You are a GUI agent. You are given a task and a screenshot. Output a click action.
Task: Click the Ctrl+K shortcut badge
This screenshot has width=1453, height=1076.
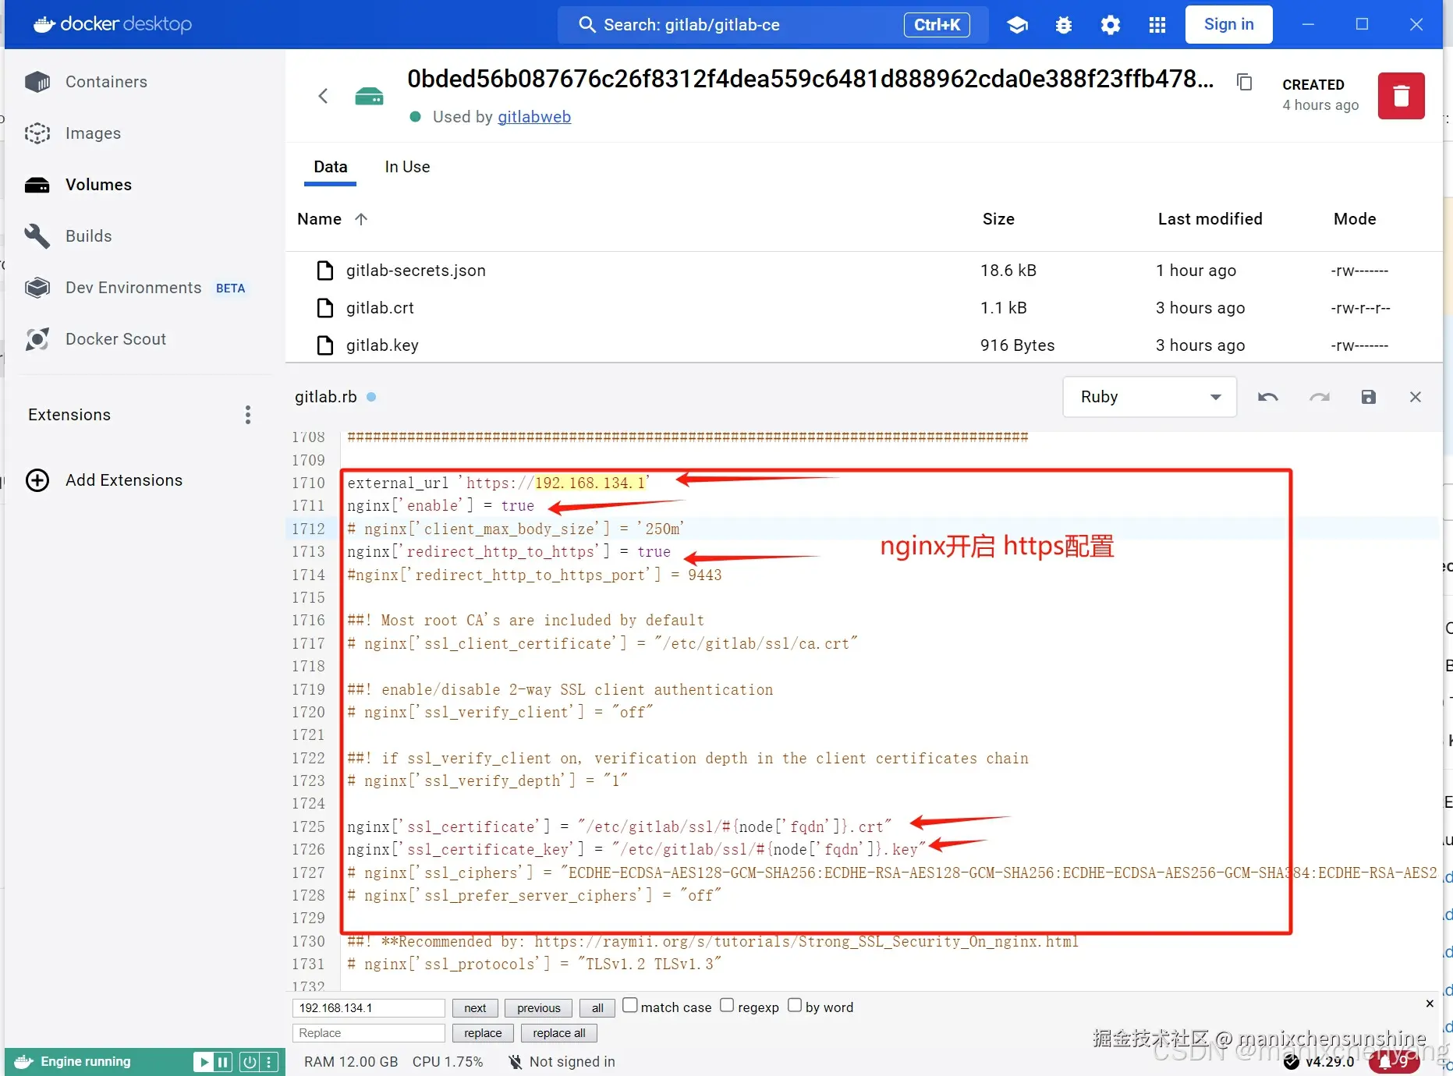937,25
